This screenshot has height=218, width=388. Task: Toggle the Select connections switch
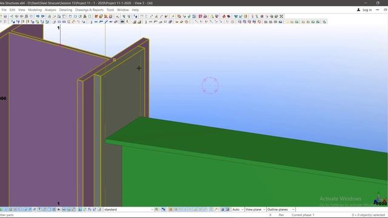6,210
